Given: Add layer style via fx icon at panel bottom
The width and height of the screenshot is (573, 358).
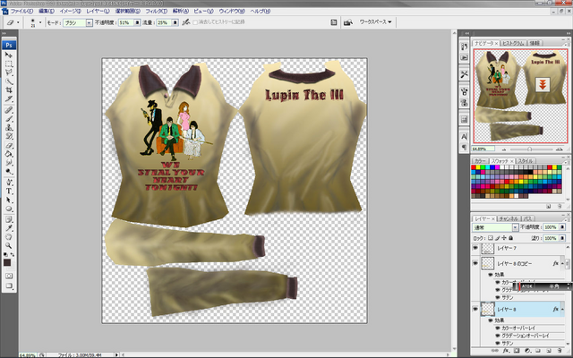Looking at the screenshot, I should coord(505,351).
